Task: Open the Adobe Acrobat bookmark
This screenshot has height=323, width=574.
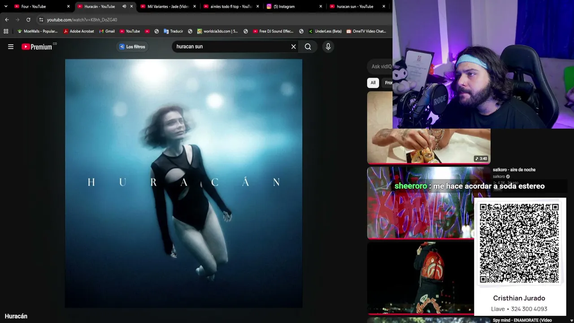Action: [x=79, y=31]
